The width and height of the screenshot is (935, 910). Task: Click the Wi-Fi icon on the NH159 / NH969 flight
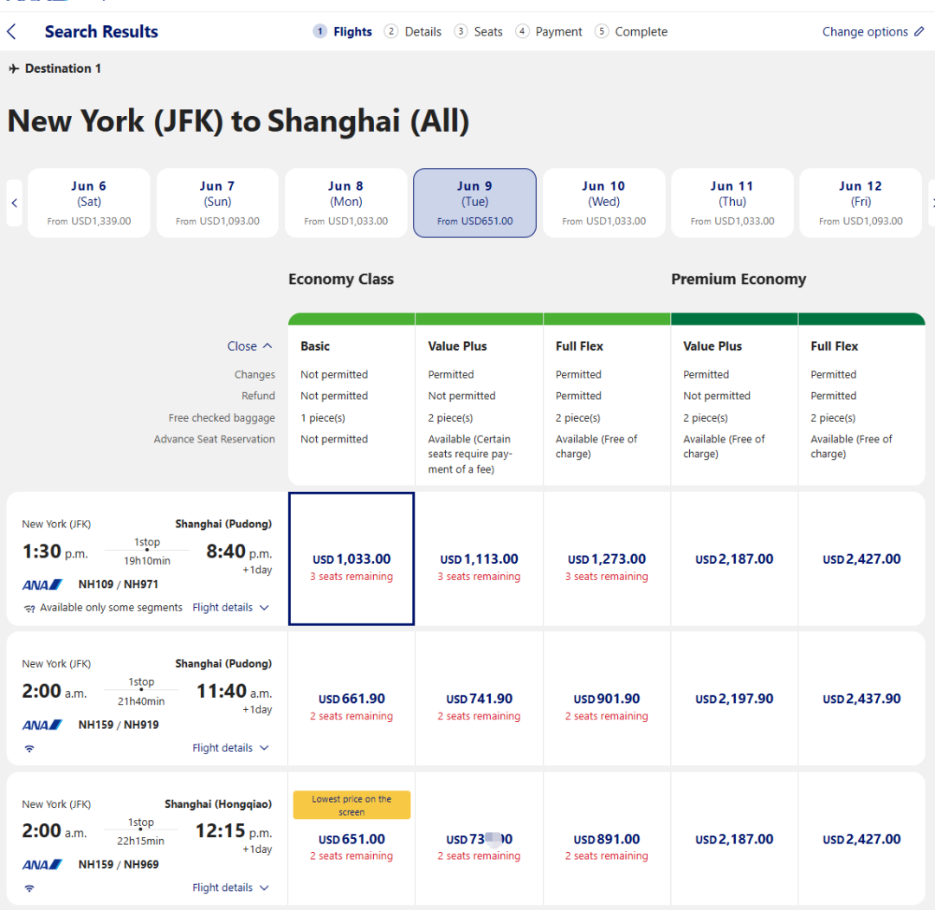tap(29, 888)
